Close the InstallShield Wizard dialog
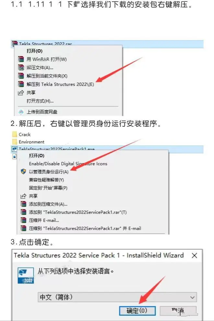The image size is (214, 321). [194, 255]
